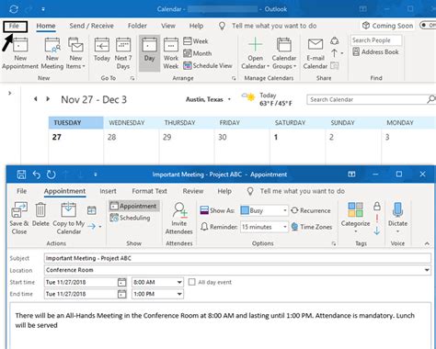Select the Home ribbon tab

46,26
